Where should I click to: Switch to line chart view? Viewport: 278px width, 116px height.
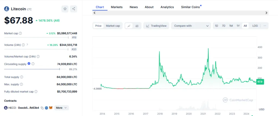click(129, 26)
